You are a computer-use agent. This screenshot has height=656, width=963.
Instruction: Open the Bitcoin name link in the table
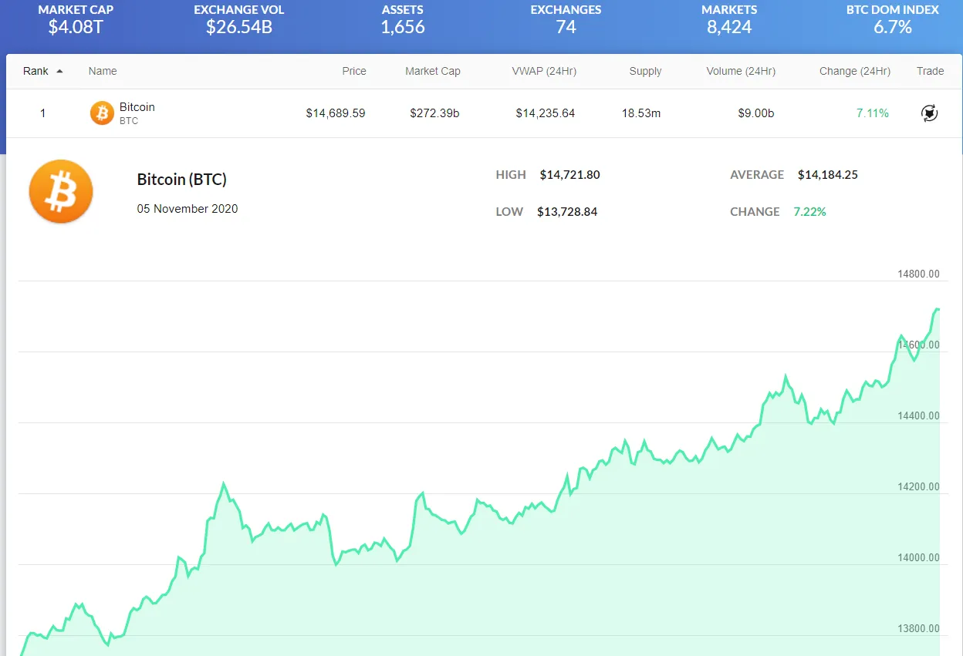(137, 107)
